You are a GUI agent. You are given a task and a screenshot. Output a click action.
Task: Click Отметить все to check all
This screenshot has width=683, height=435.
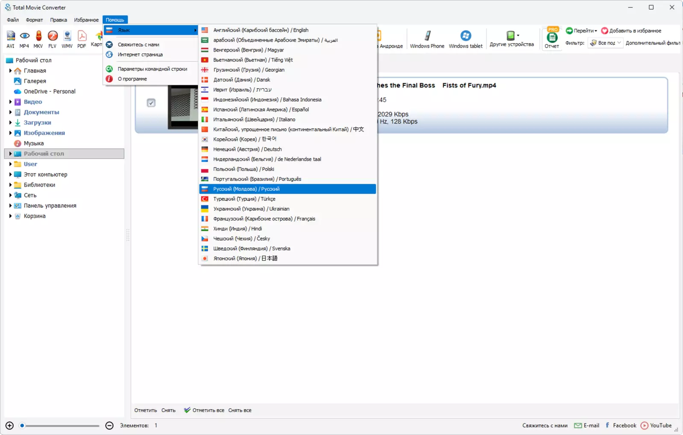[x=204, y=410]
